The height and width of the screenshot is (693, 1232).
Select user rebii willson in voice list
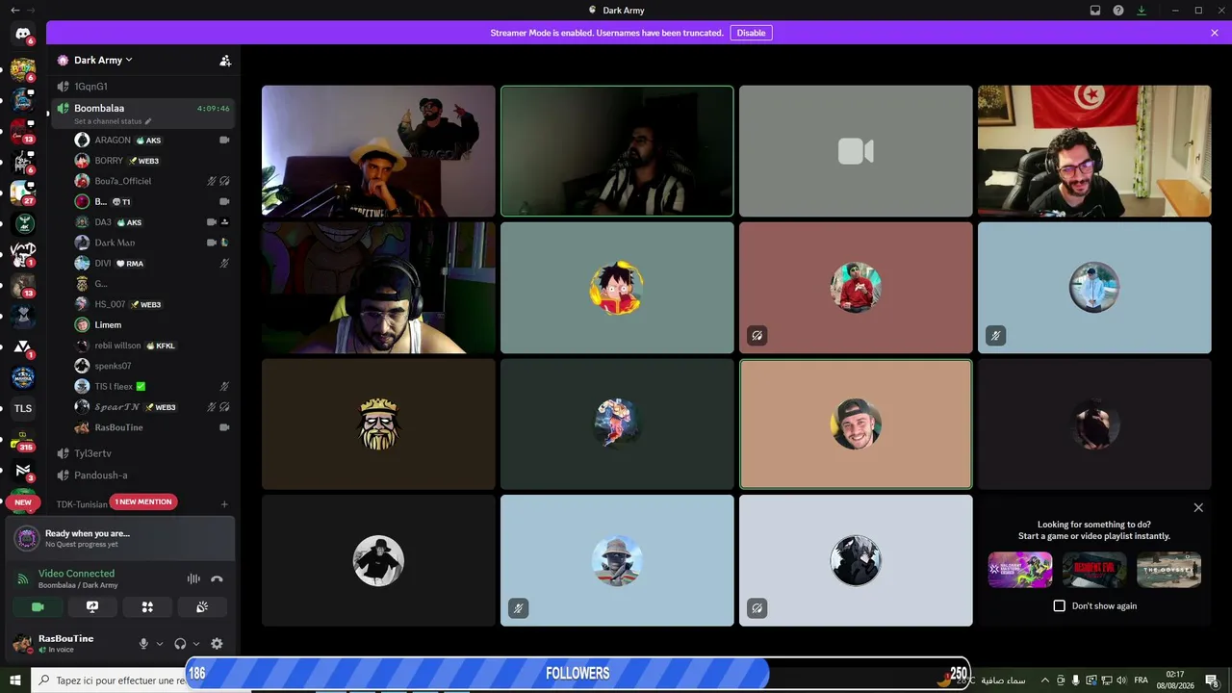click(x=152, y=346)
